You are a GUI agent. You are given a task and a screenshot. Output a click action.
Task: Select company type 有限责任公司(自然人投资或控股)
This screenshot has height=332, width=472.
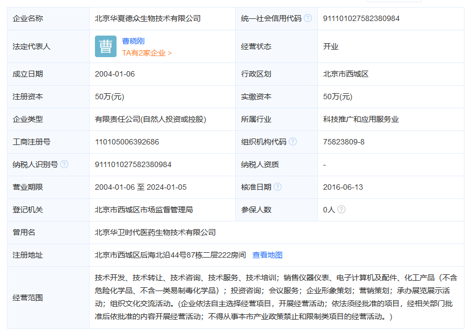click(151, 120)
